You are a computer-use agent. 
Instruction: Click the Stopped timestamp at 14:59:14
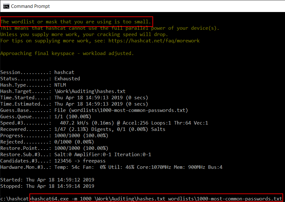(47, 186)
